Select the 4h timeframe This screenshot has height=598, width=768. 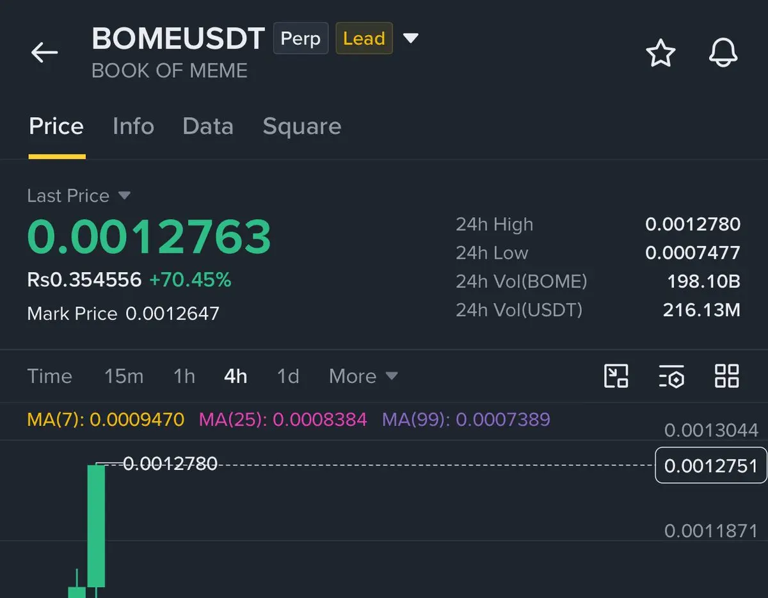[x=236, y=376]
